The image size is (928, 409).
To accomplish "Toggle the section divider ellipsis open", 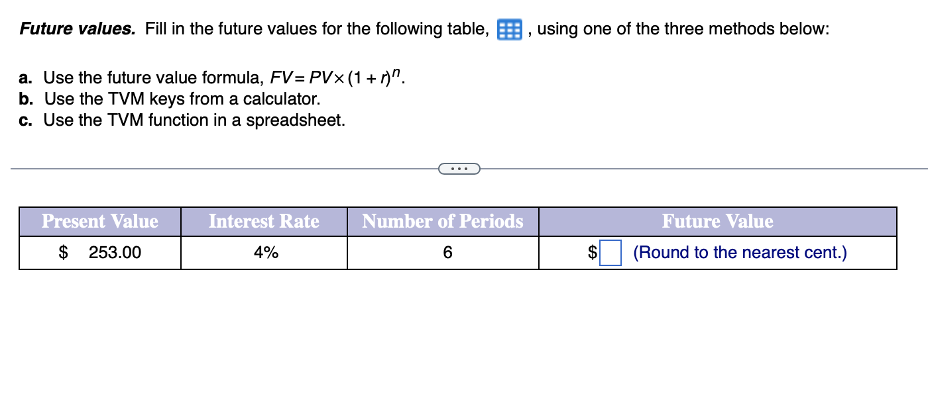I will pos(460,169).
